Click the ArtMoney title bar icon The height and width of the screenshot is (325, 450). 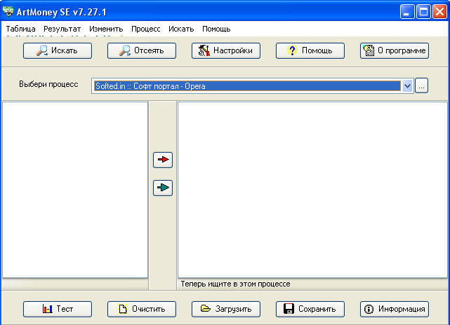coord(8,11)
